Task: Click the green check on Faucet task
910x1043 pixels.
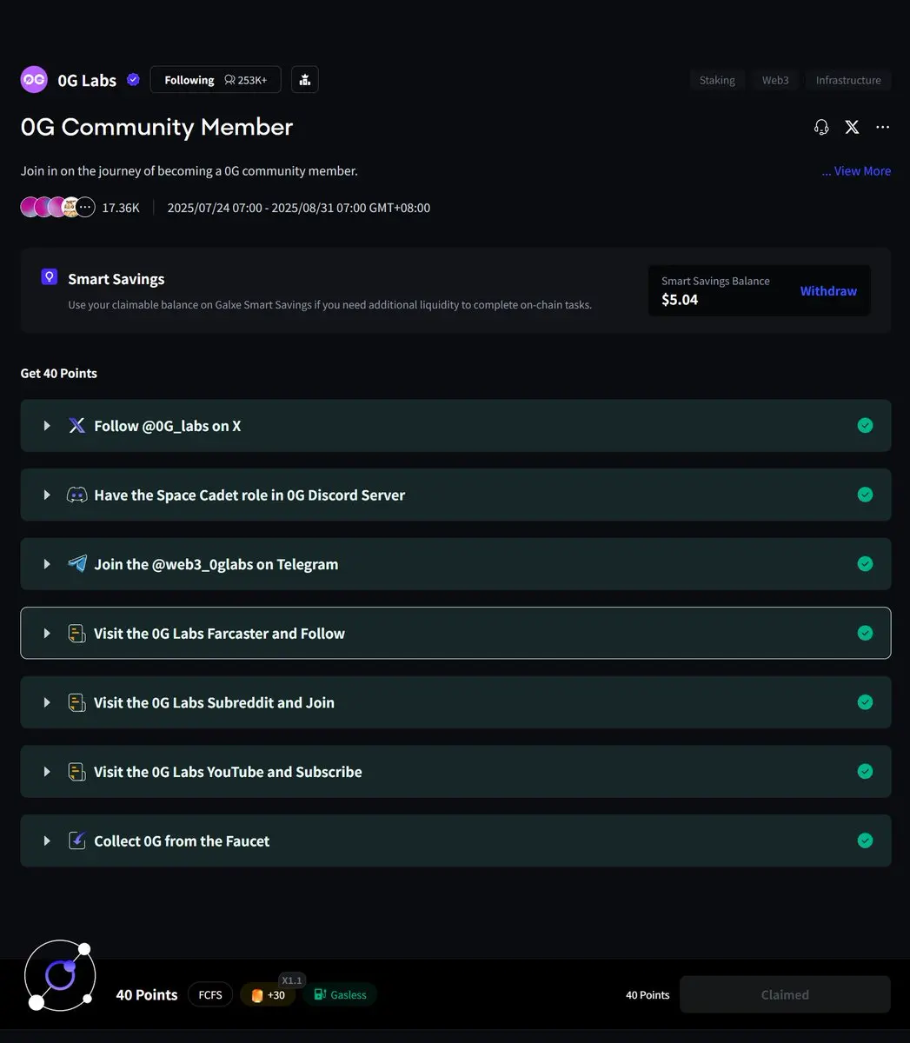Action: point(865,840)
